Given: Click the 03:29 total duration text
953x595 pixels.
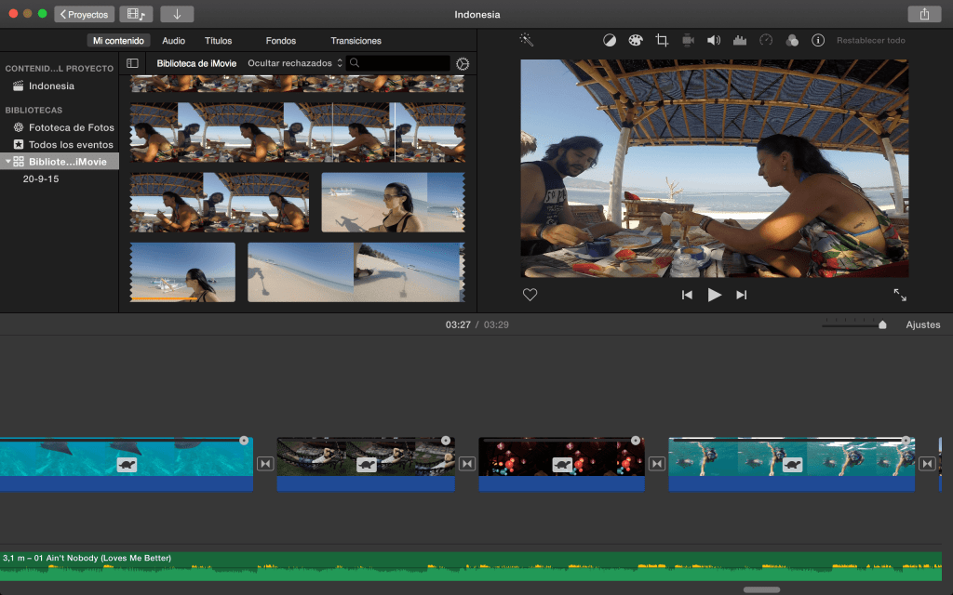Looking at the screenshot, I should click(496, 324).
